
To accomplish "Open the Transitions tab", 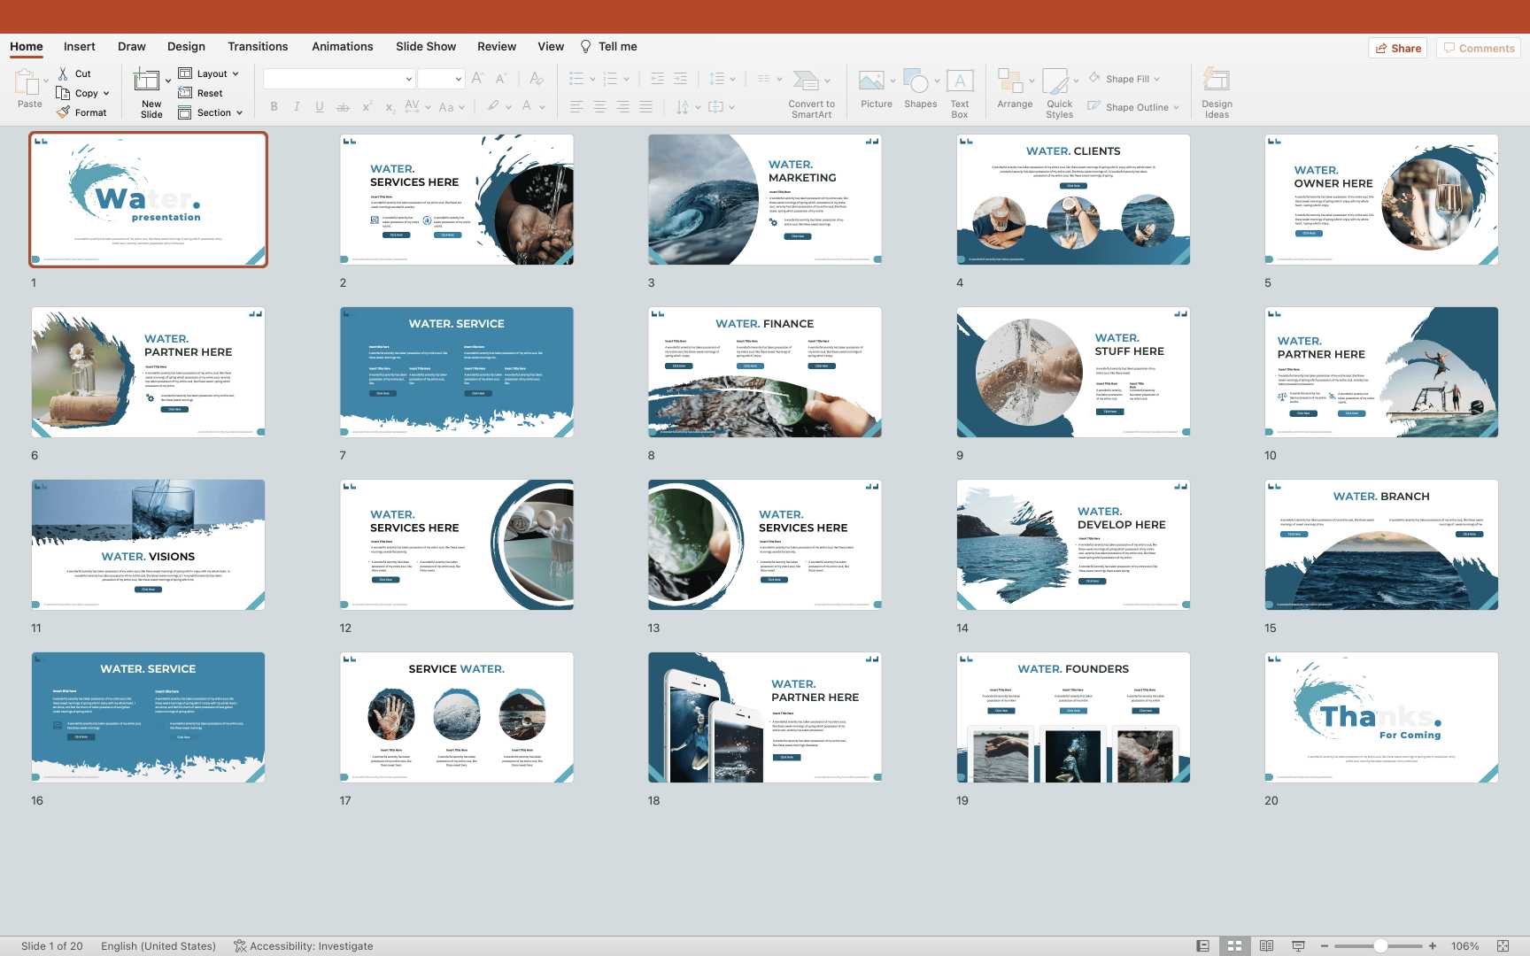I will (258, 46).
